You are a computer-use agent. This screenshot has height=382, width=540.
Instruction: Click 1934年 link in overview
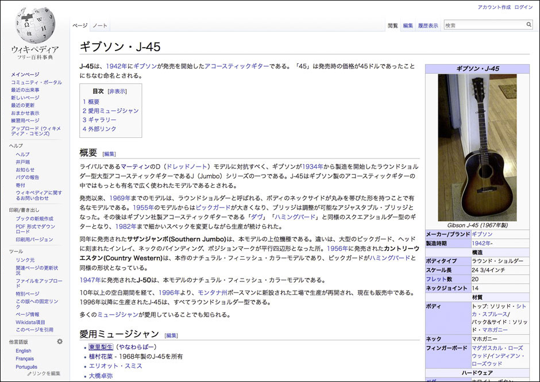point(313,167)
